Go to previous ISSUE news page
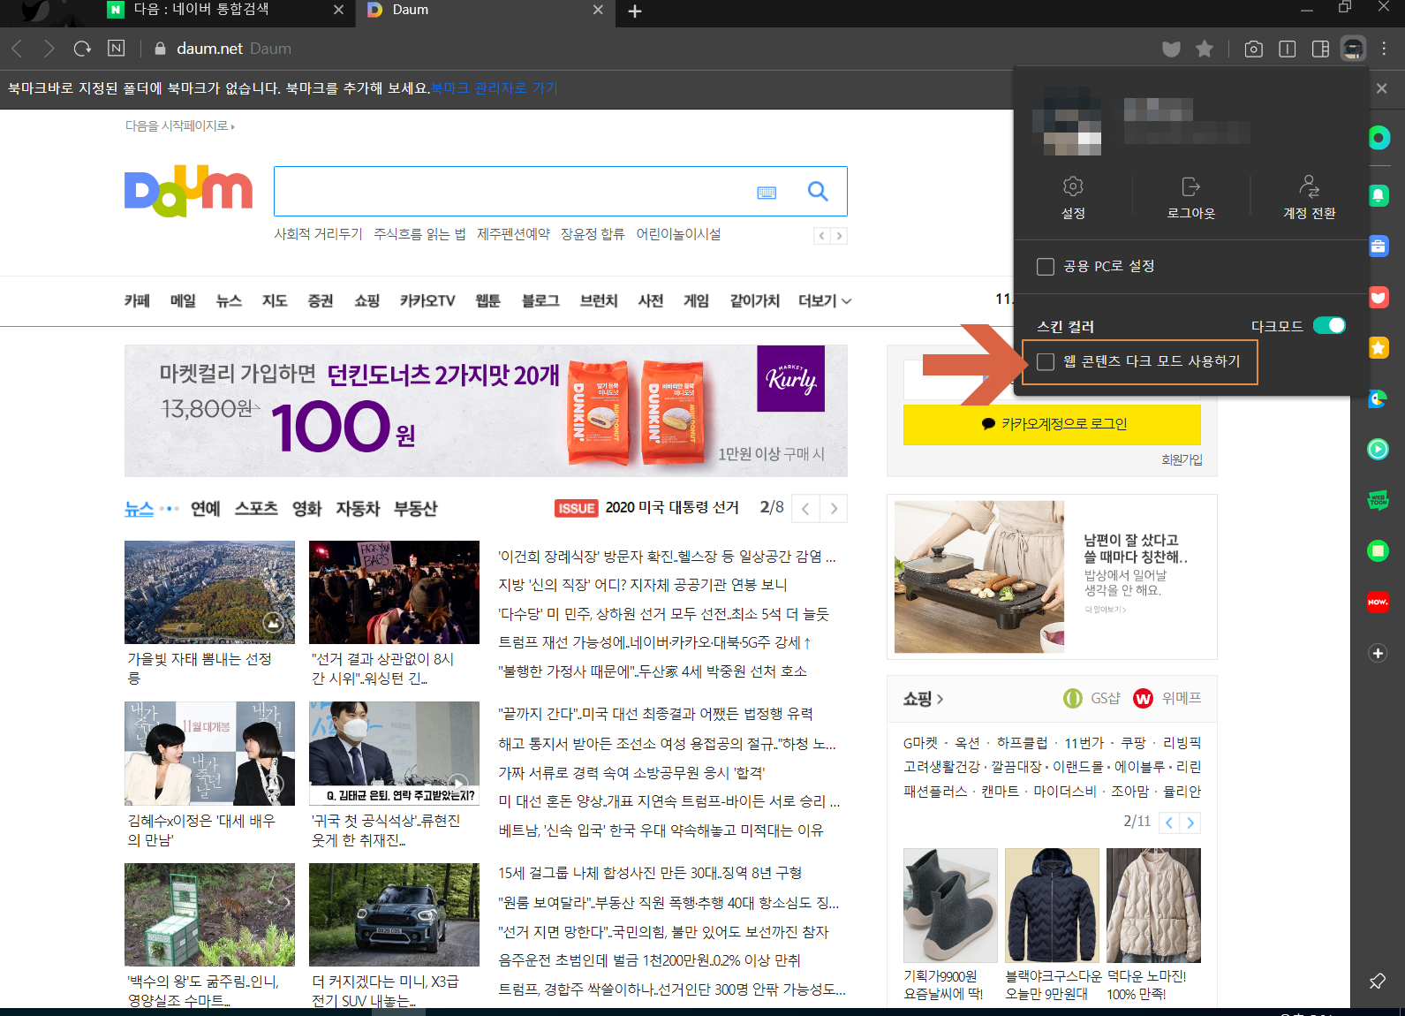 [805, 508]
